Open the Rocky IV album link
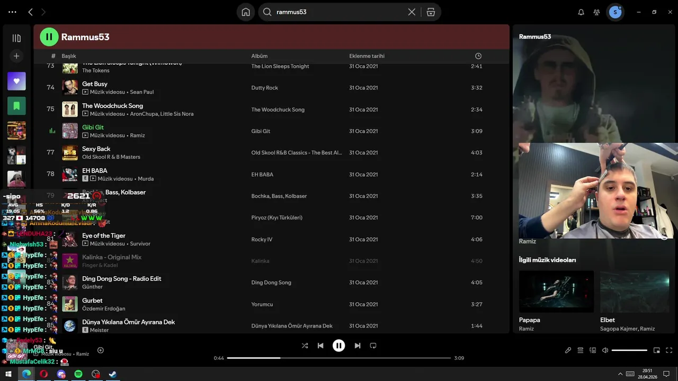 point(262,239)
